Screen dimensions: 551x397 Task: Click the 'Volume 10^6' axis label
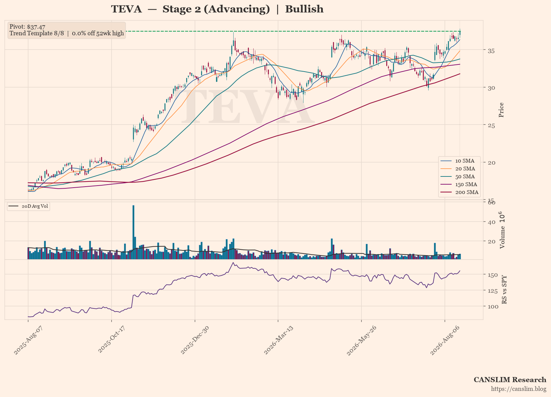(502, 230)
